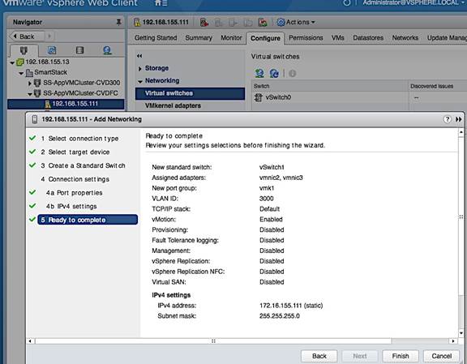This screenshot has width=467, height=364.
Task: Select Virtual switches menu item
Action: click(190, 93)
